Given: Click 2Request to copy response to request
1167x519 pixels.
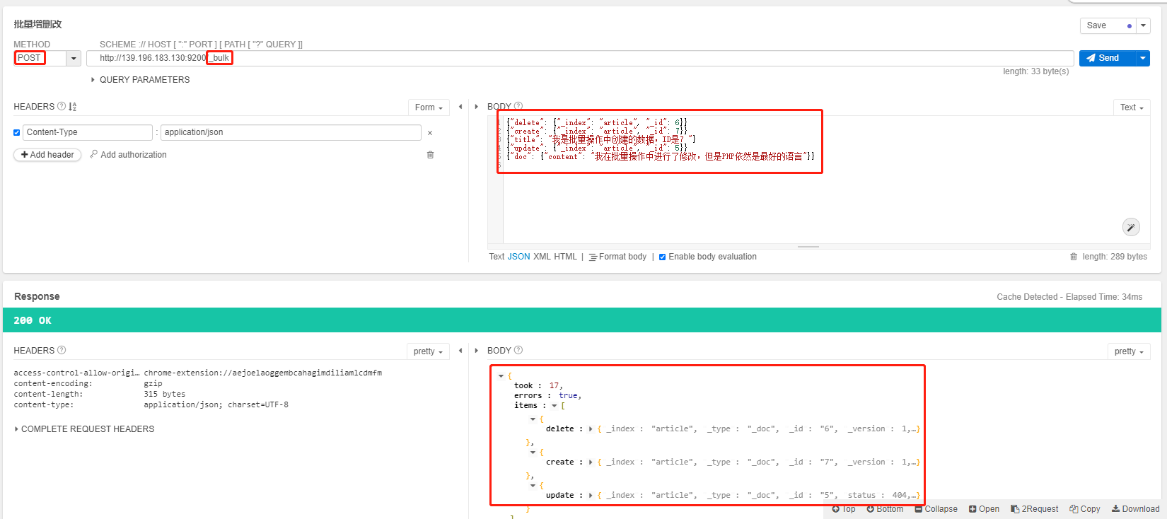Looking at the screenshot, I should [x=1034, y=509].
